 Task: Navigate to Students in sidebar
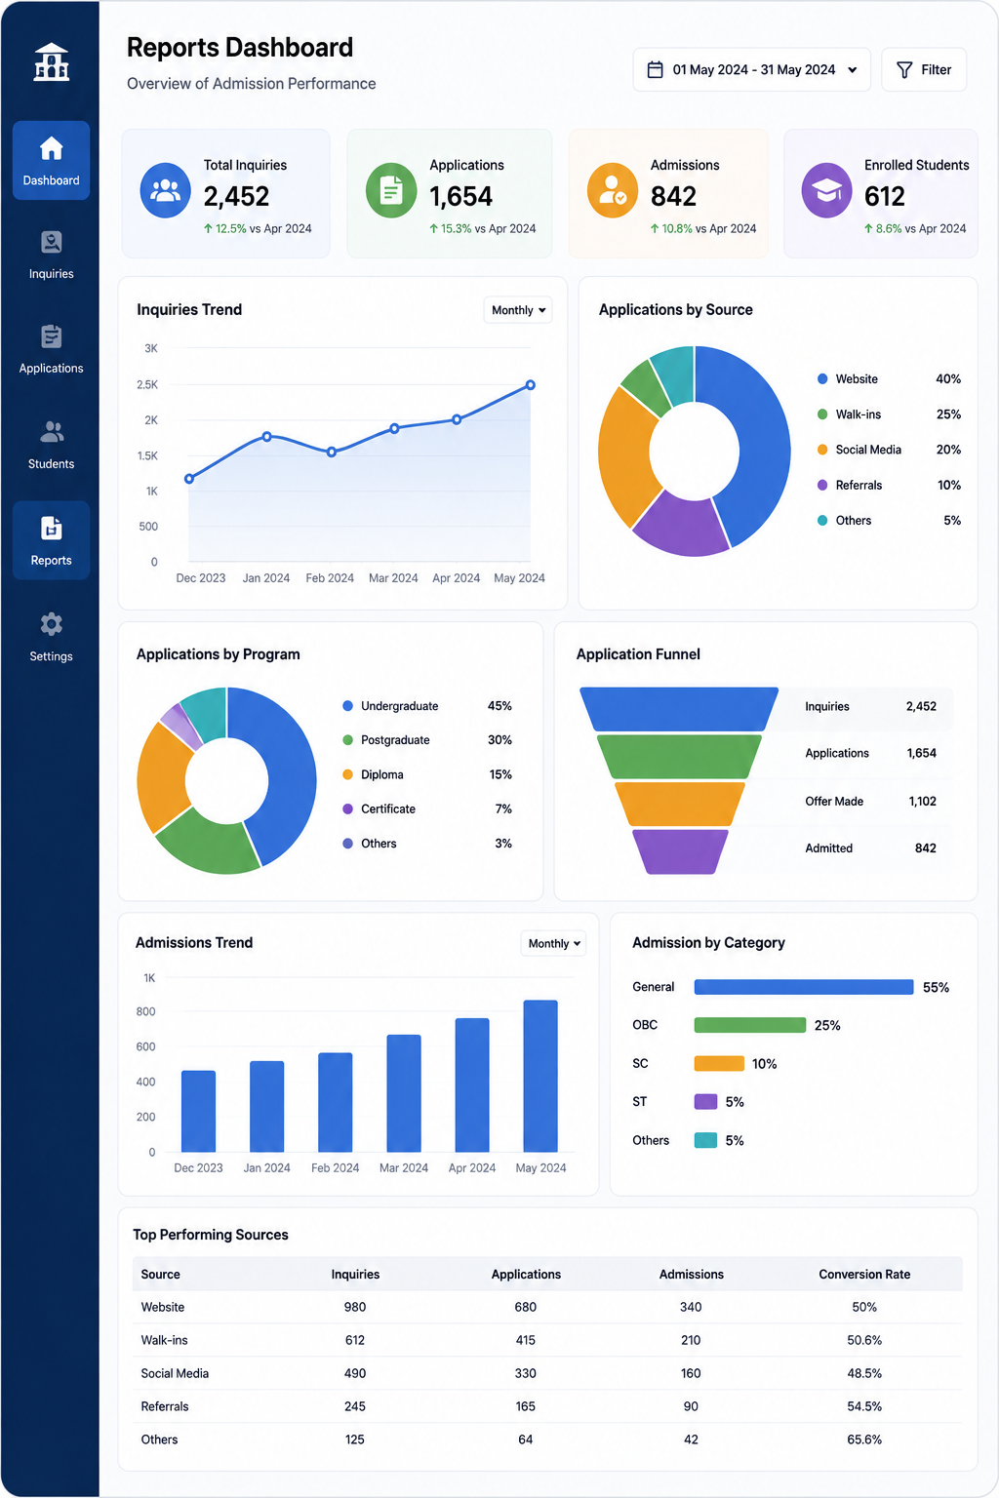(51, 444)
